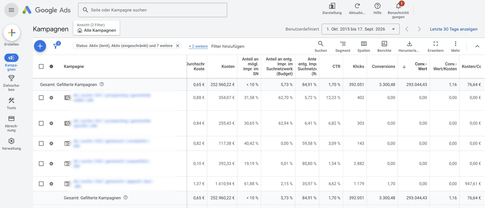Check the campaign row costing 354,07 €
The height and width of the screenshot is (208, 485).
coord(41,97)
